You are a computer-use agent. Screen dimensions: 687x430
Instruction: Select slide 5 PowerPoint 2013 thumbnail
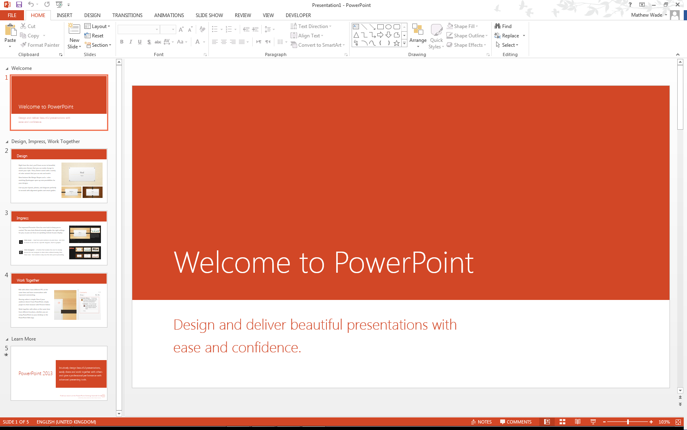click(59, 373)
